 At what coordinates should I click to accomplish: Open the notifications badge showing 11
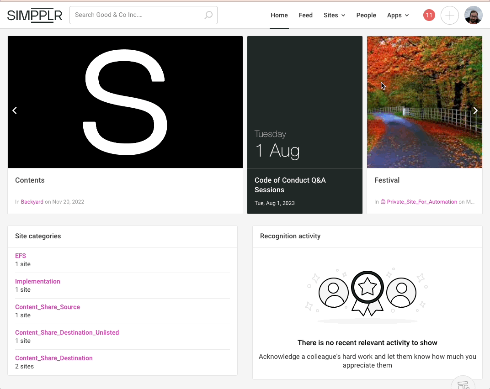[429, 15]
